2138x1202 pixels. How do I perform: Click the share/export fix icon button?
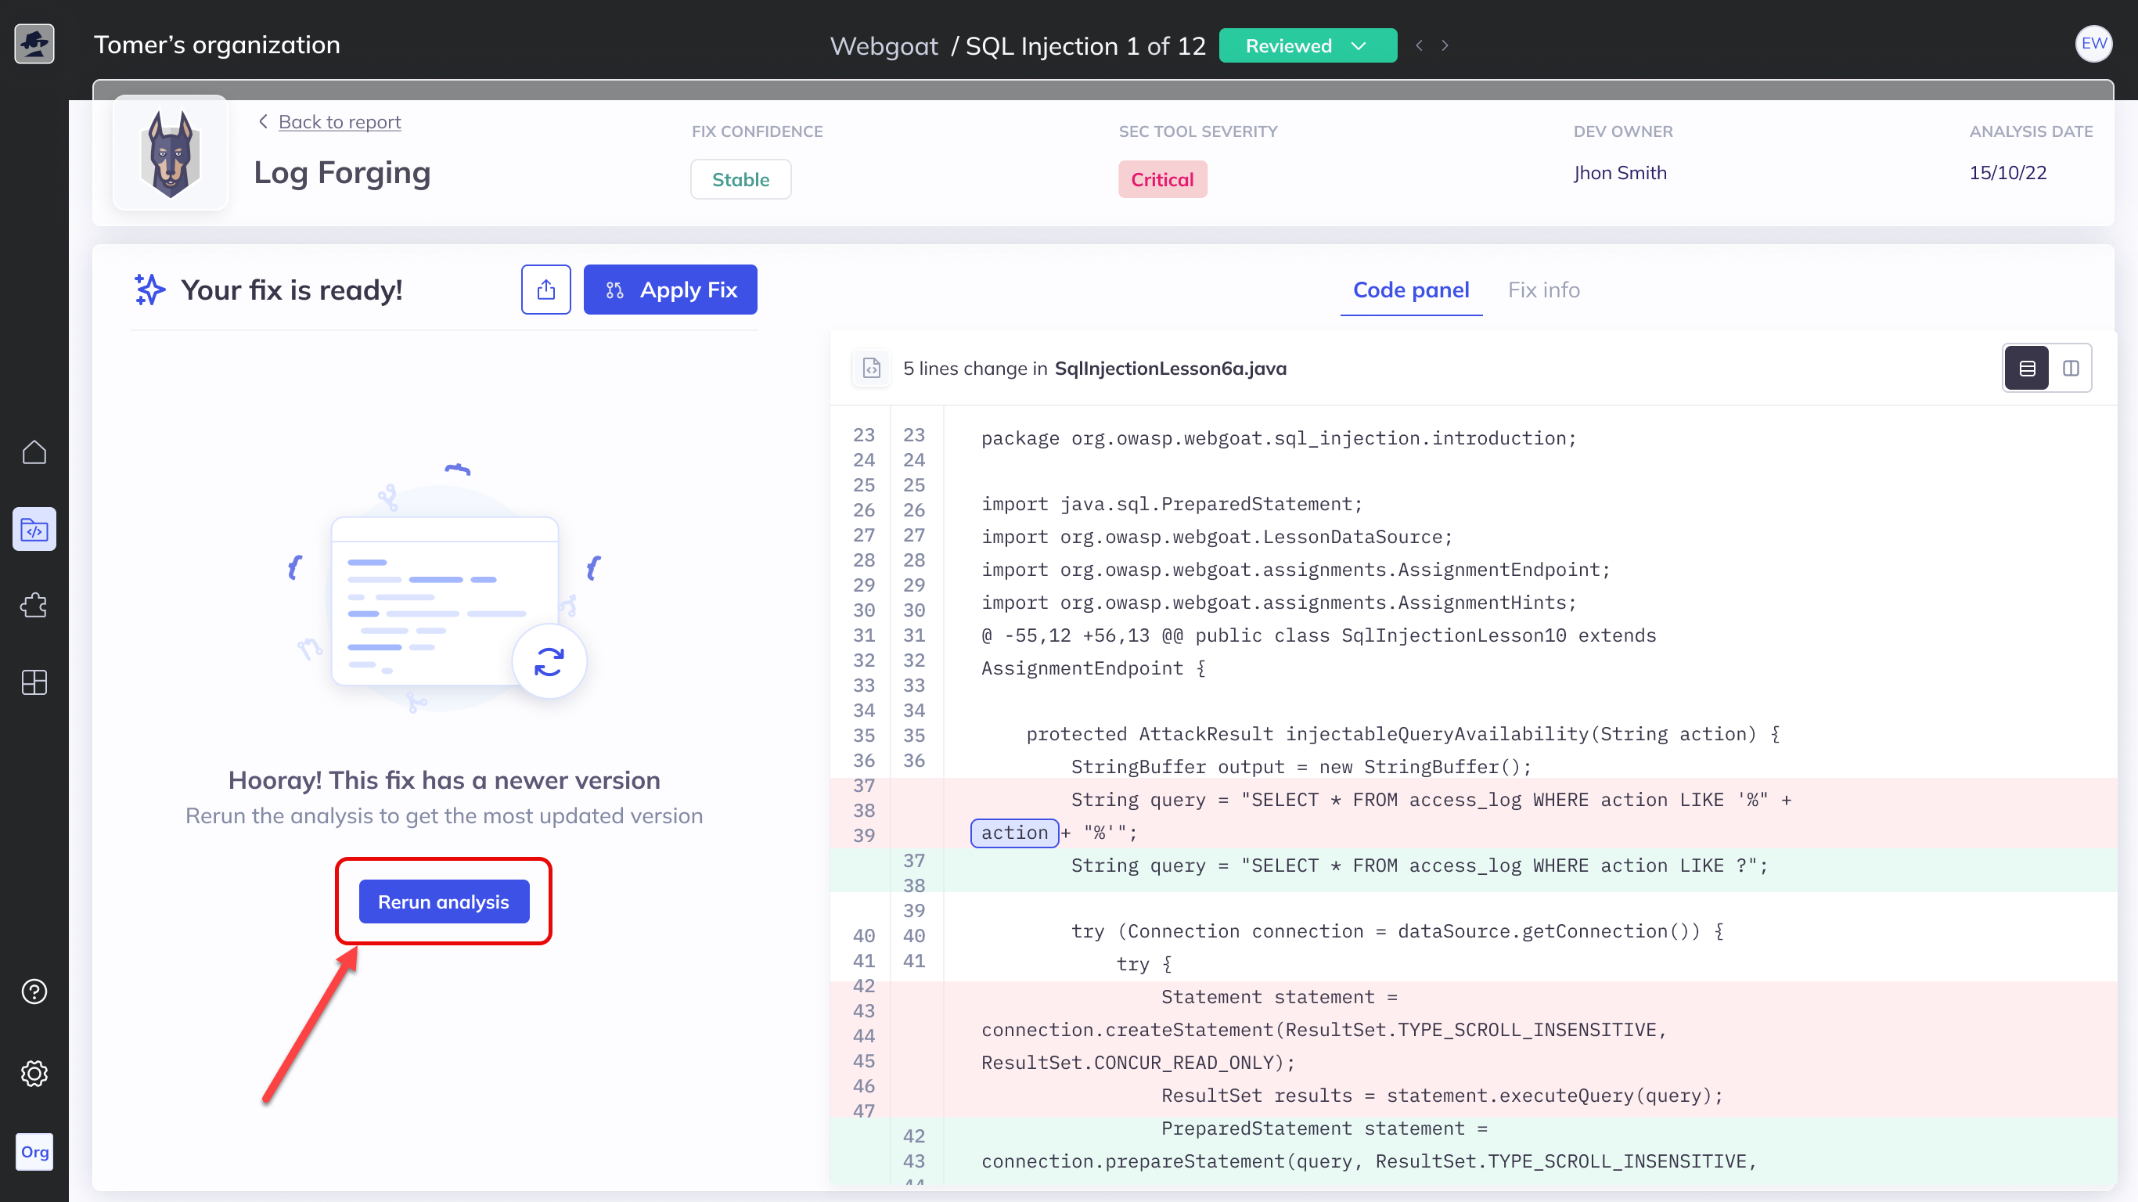[x=545, y=290]
